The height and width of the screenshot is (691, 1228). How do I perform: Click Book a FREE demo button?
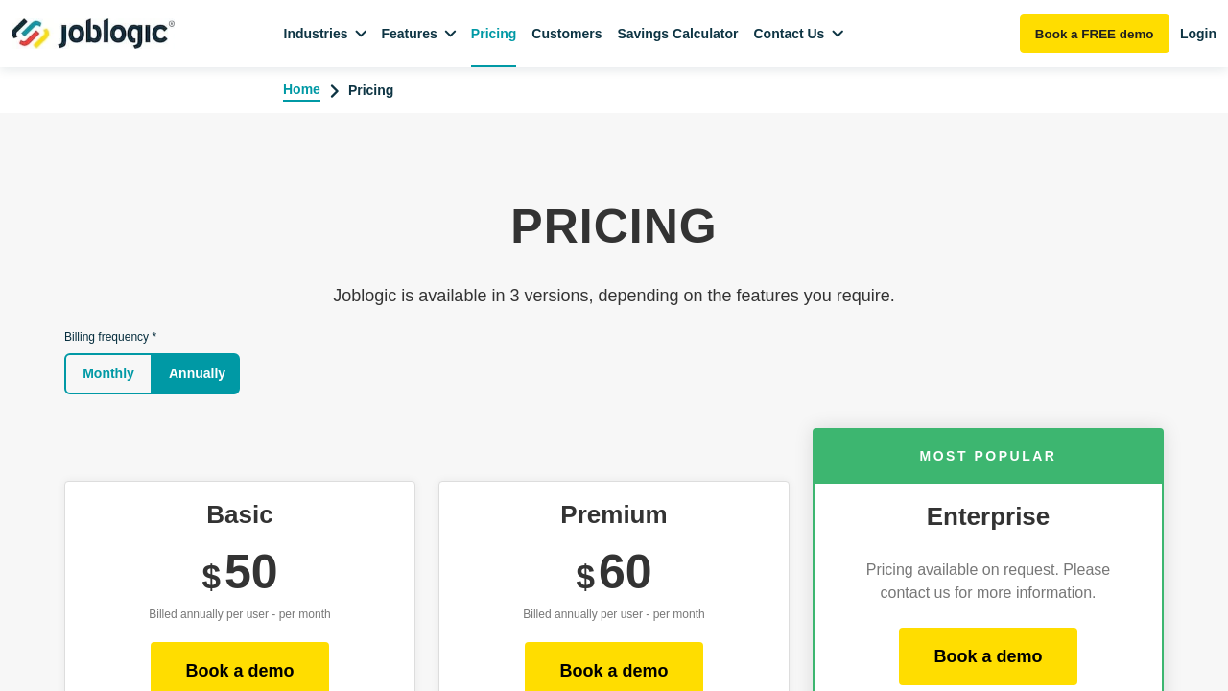point(1094,34)
